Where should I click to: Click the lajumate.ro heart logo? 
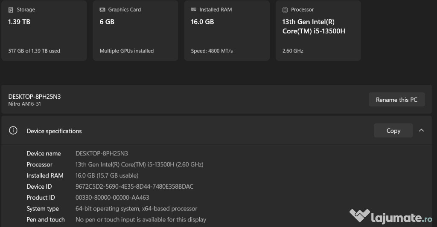pyautogui.click(x=360, y=216)
